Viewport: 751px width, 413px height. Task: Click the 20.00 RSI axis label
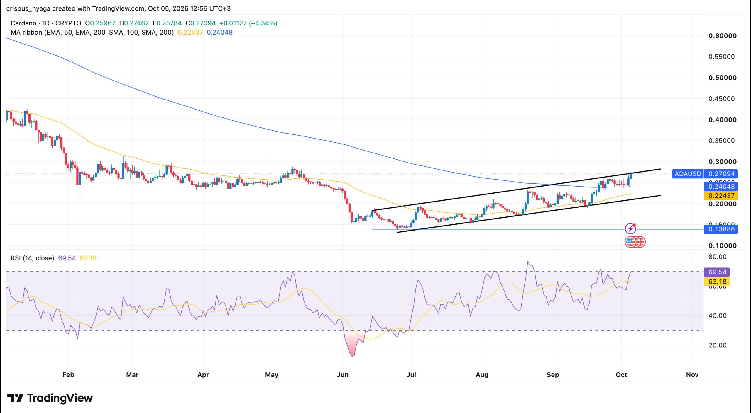click(x=718, y=345)
